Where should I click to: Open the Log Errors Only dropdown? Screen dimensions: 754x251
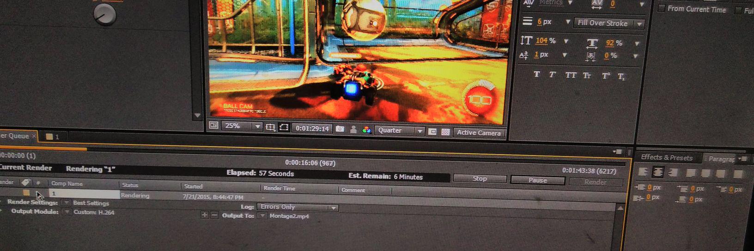(298, 207)
